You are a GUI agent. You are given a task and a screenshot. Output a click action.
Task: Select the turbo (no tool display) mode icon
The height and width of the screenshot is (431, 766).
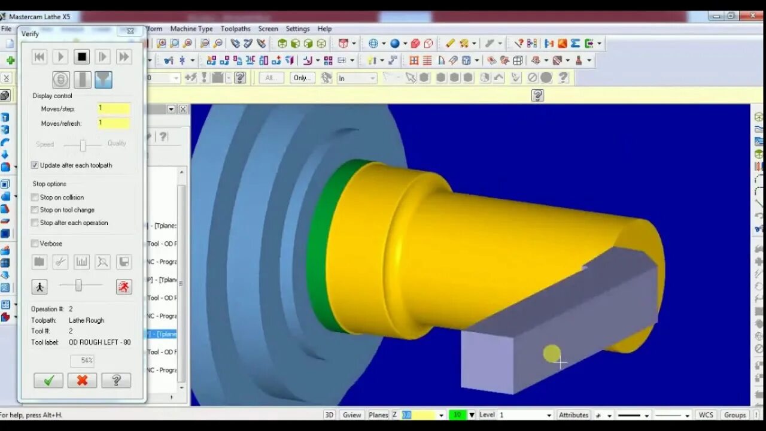[x=61, y=80]
